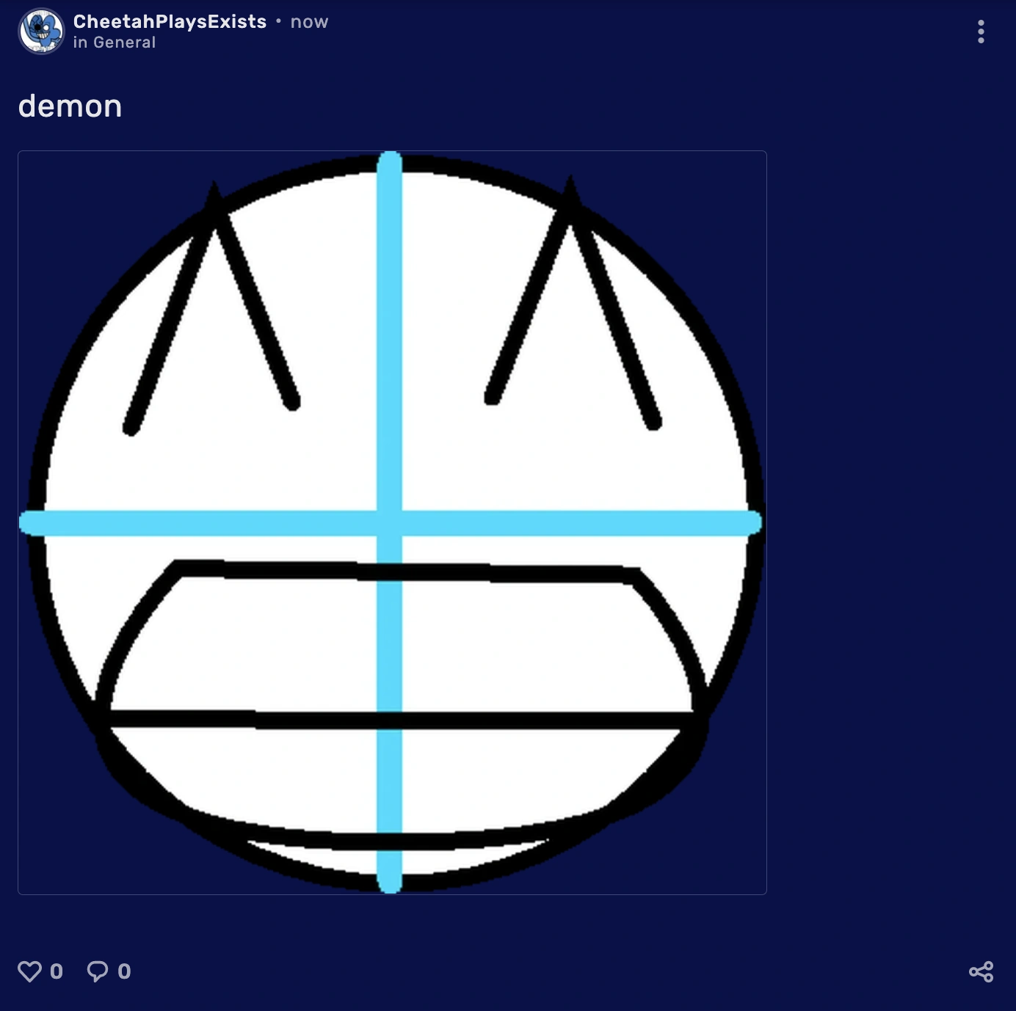This screenshot has width=1016, height=1011.
Task: Open comments via the speech bubble icon
Action: coord(98,971)
